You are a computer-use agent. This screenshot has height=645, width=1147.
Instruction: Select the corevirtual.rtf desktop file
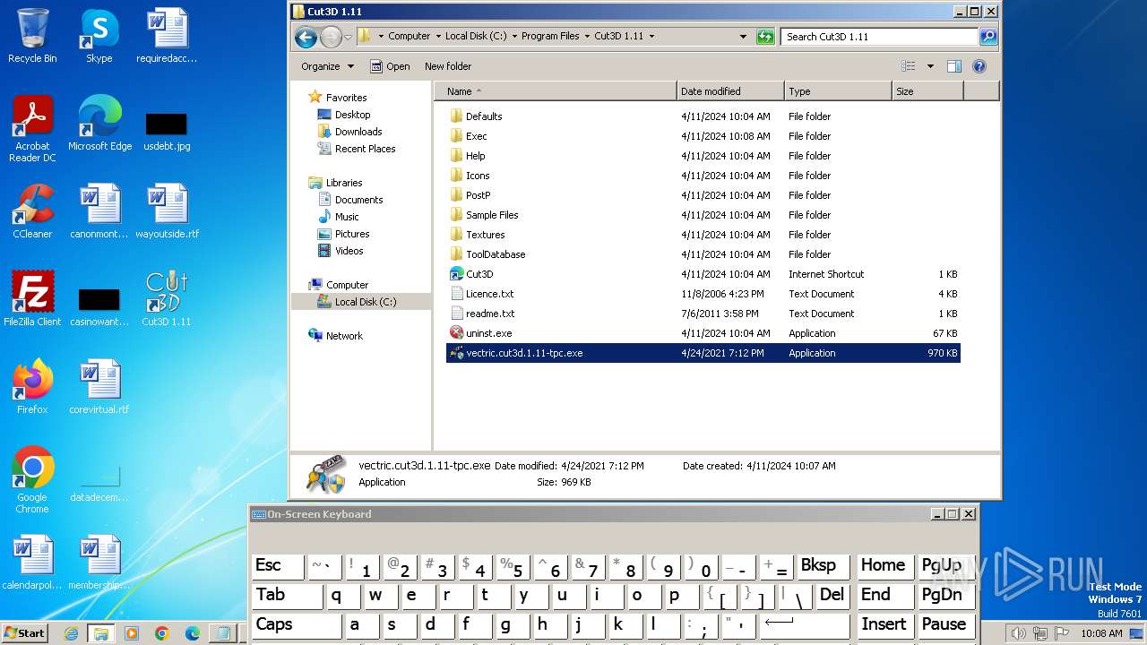click(99, 387)
